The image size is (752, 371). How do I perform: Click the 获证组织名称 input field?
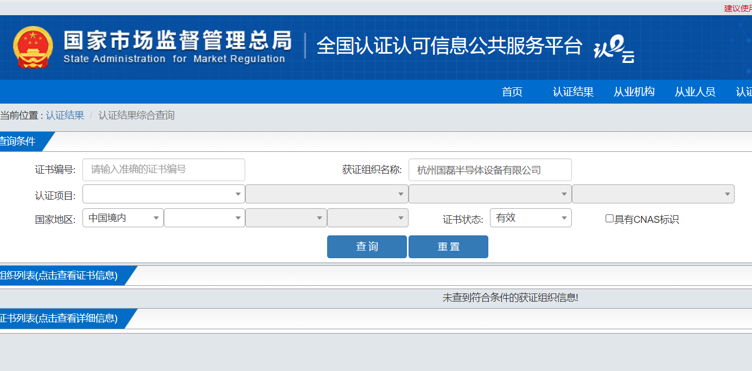click(x=490, y=170)
